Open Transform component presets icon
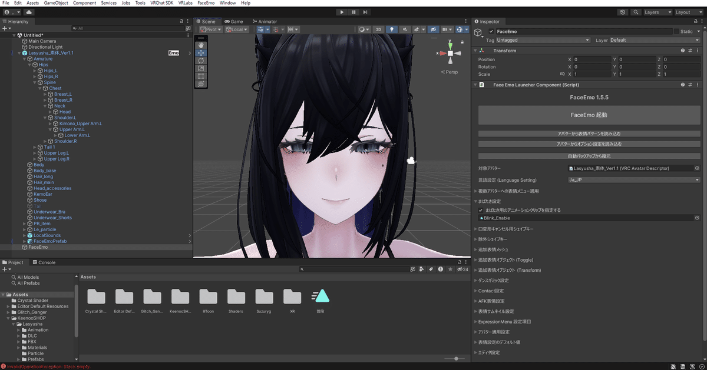 (691, 51)
